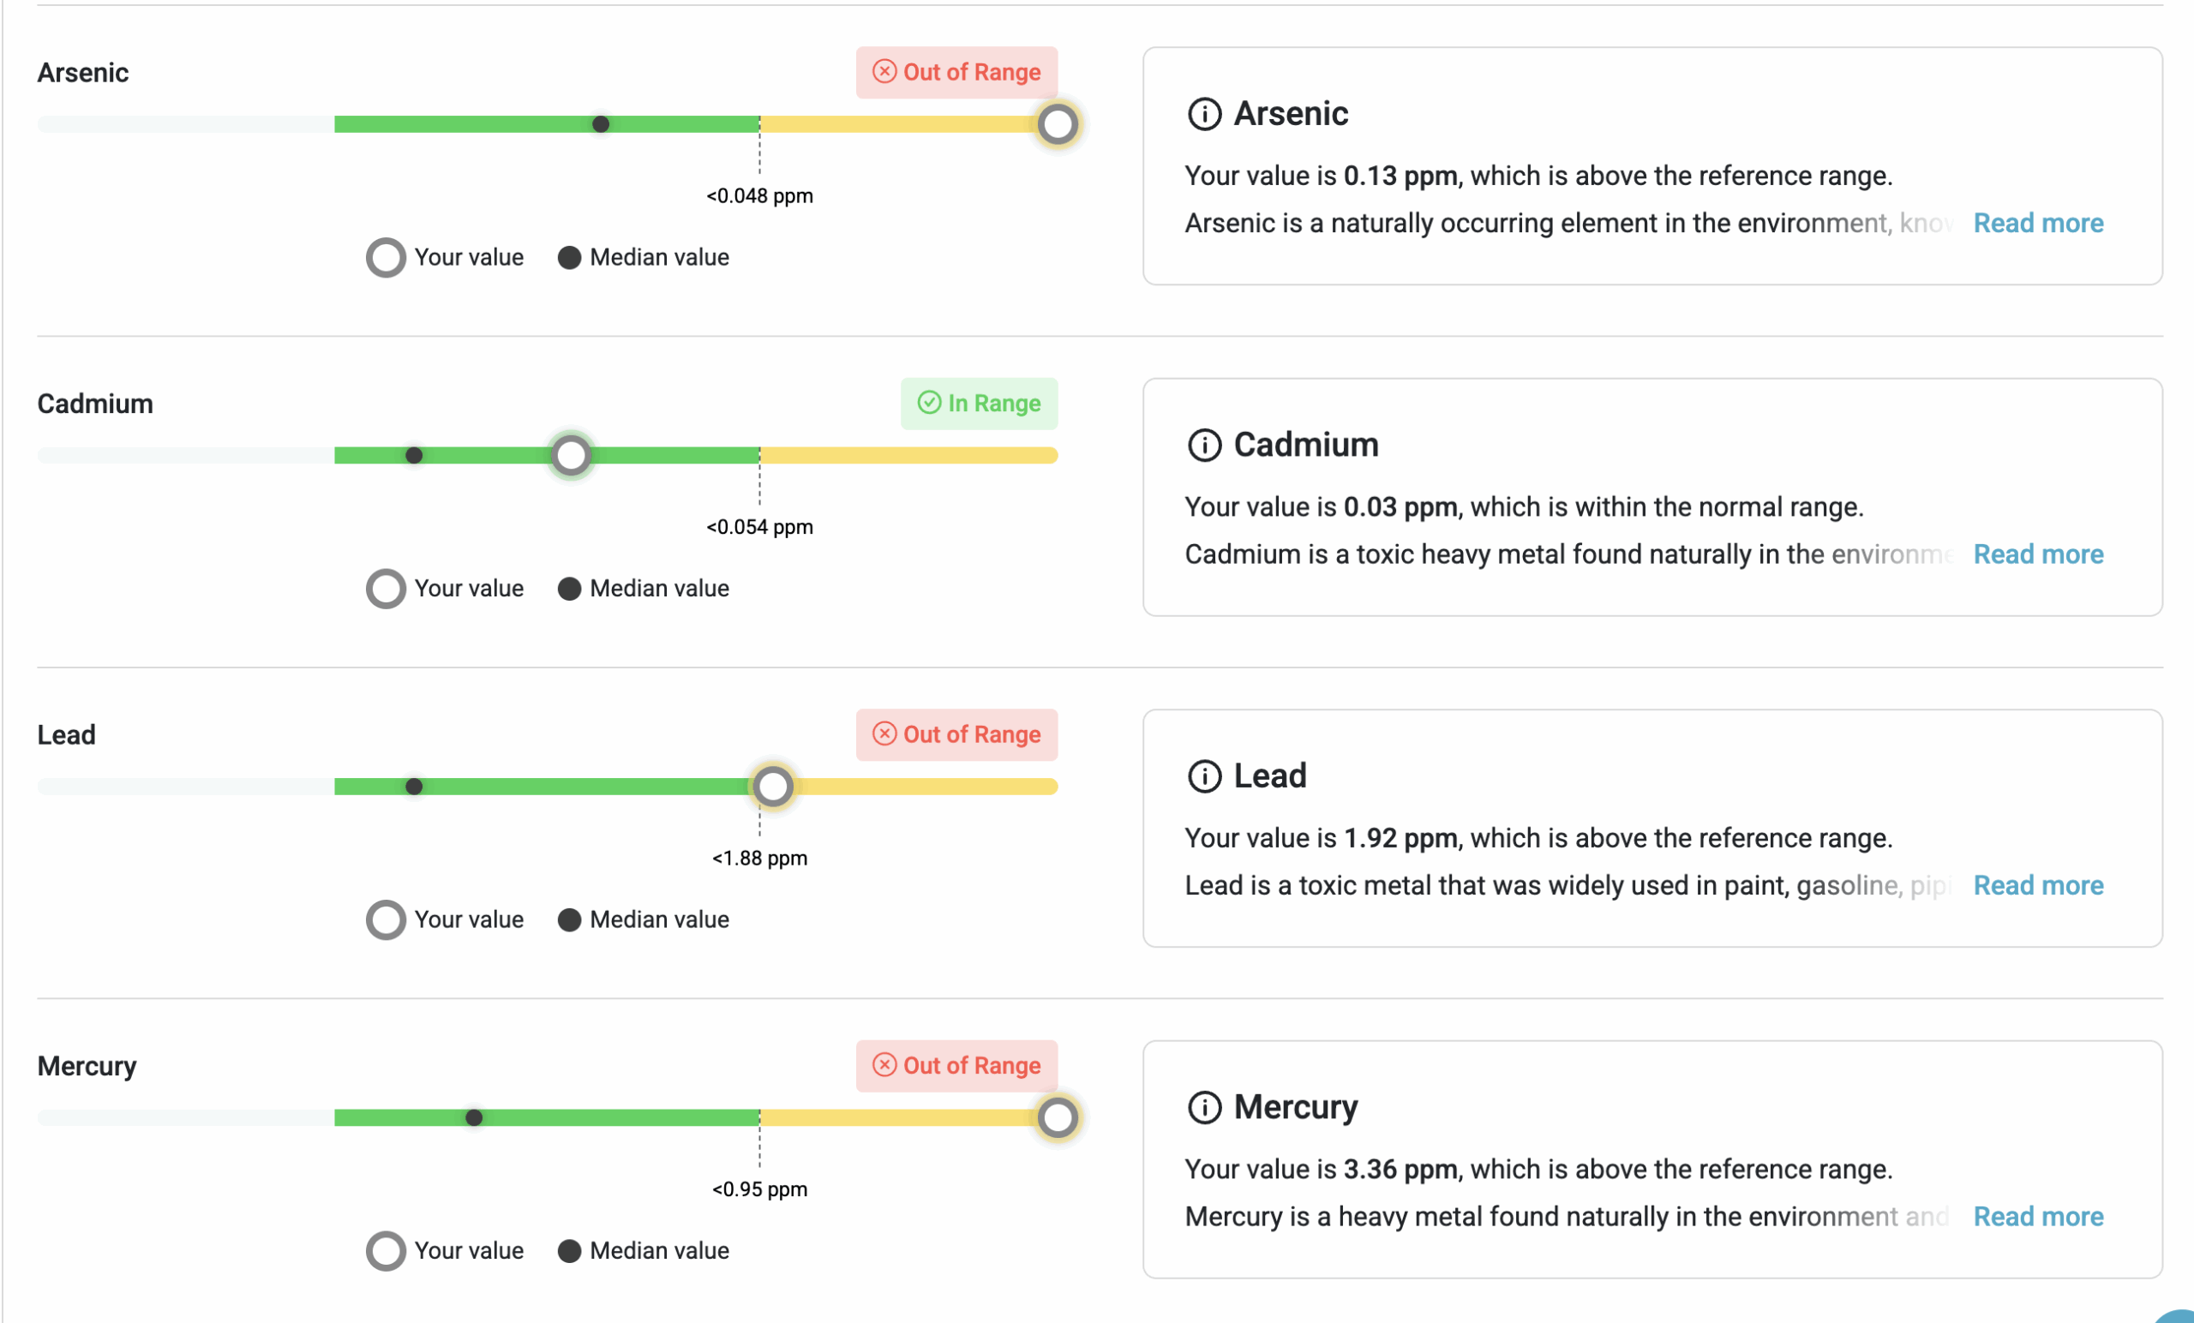The image size is (2194, 1323).
Task: Select the Your value legend marker under Arsenic
Action: pos(385,257)
